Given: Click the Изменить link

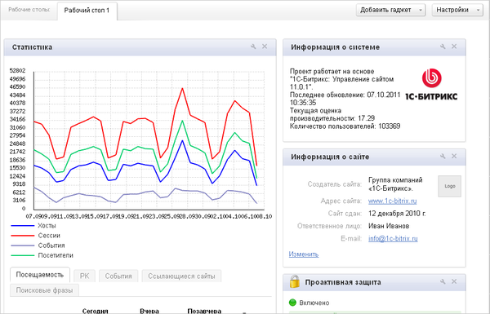Looking at the screenshot, I should point(304,254).
